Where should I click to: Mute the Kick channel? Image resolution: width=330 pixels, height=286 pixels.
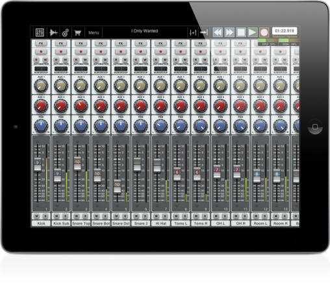click(36, 216)
